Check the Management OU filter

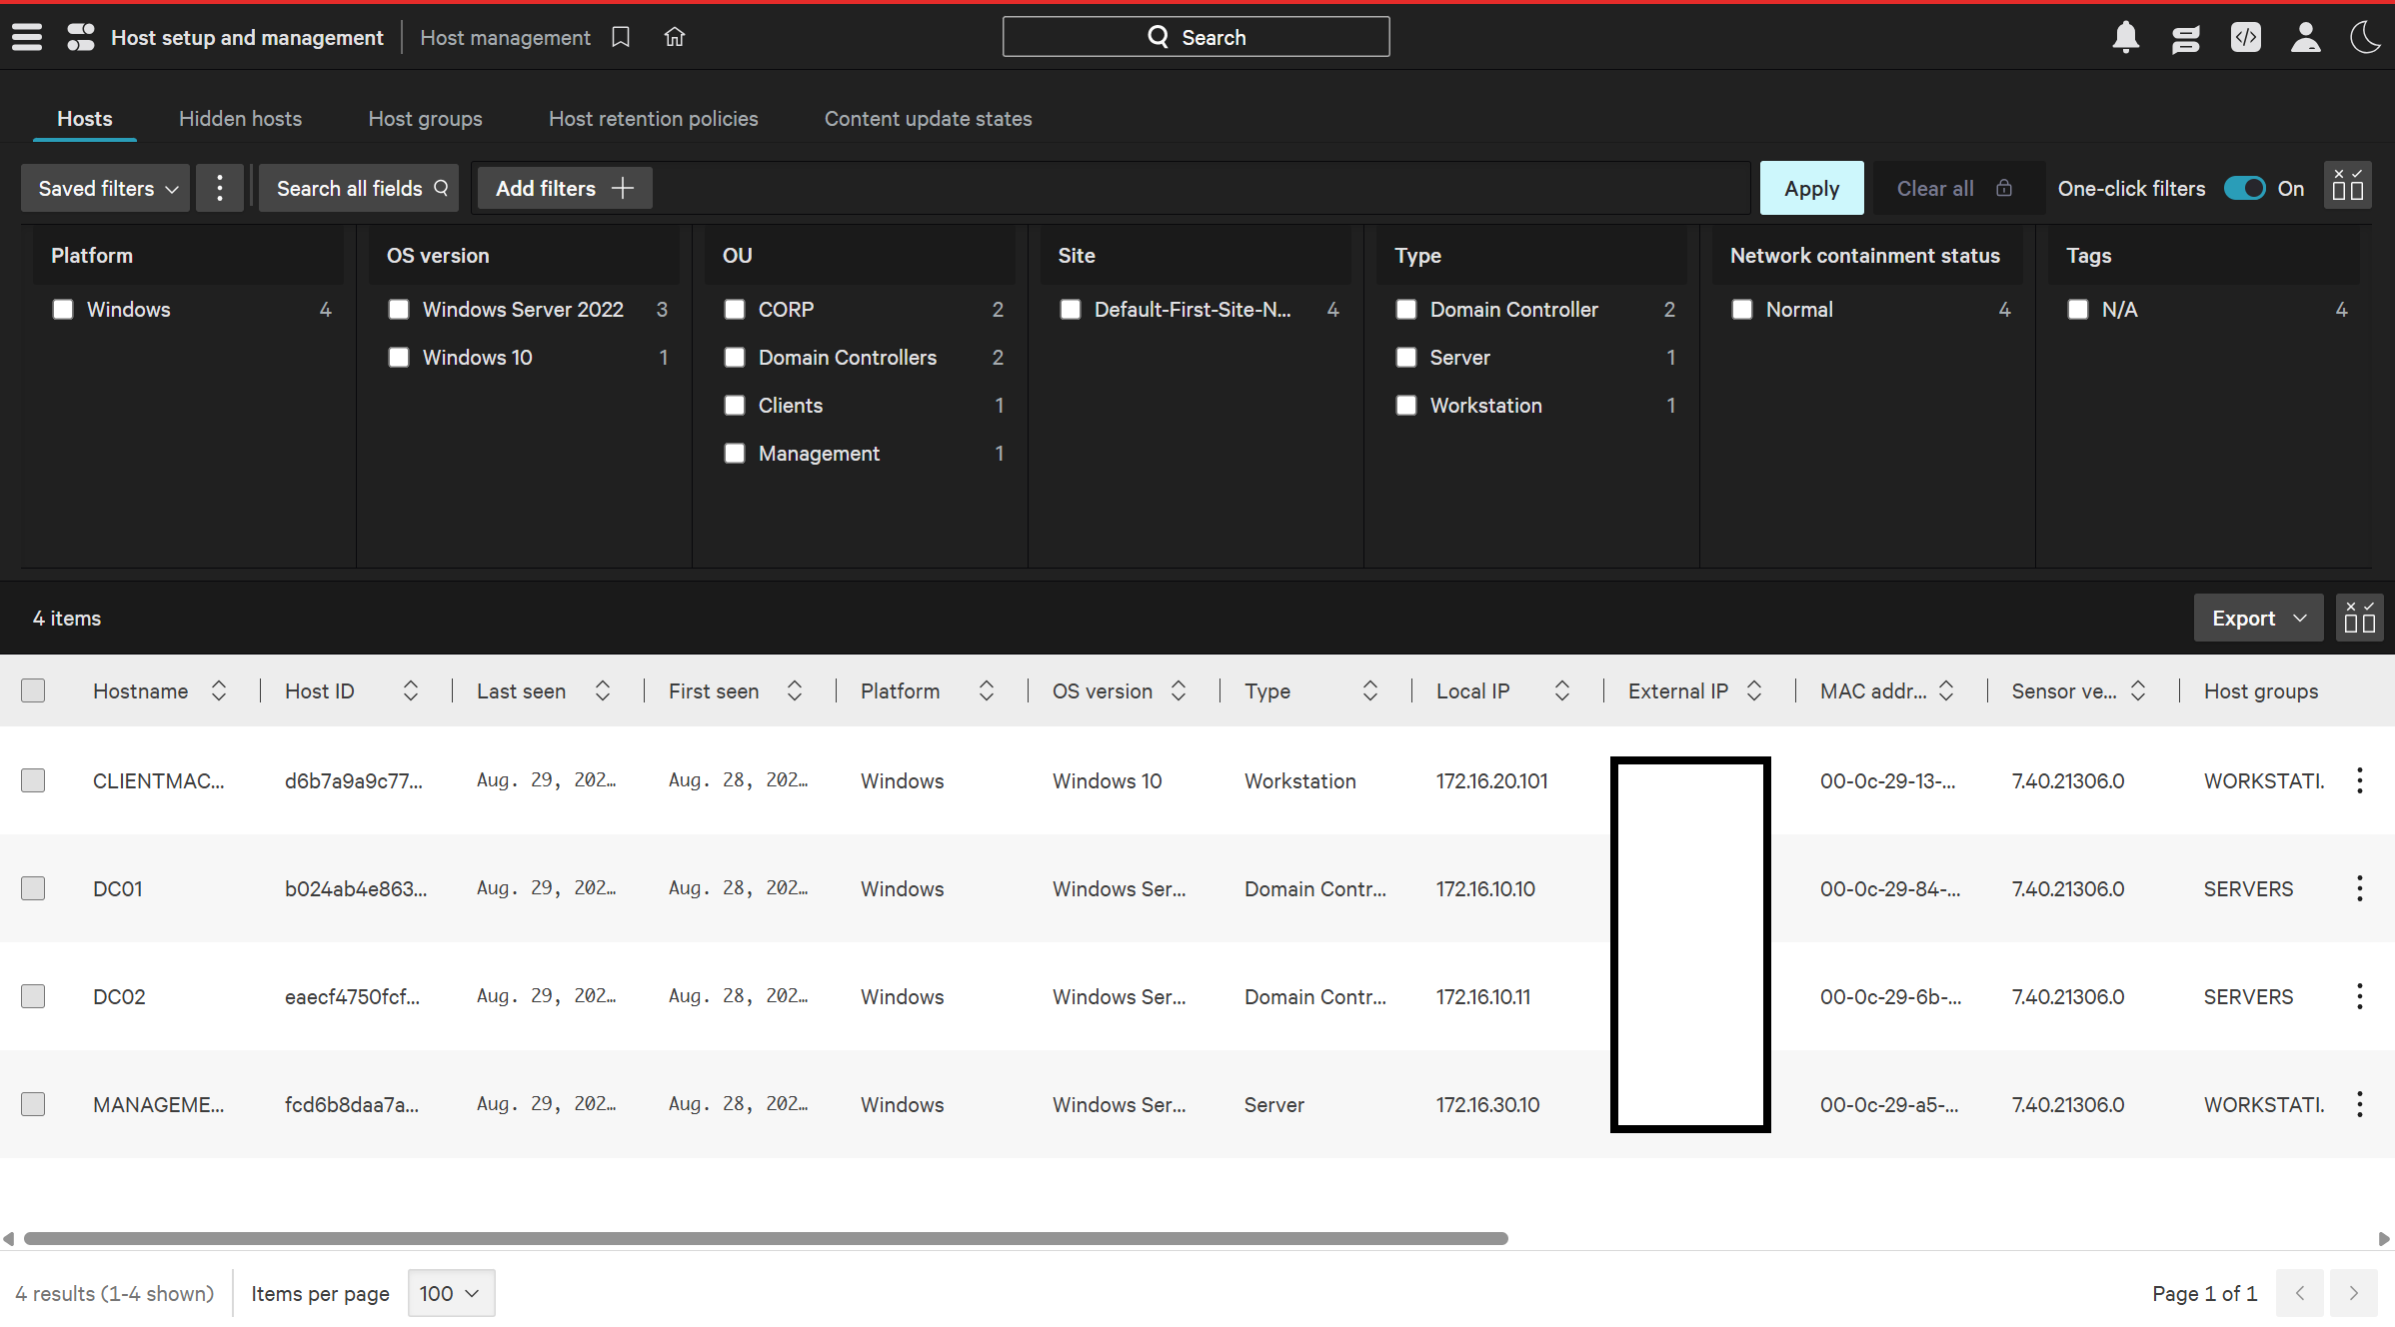(x=735, y=454)
